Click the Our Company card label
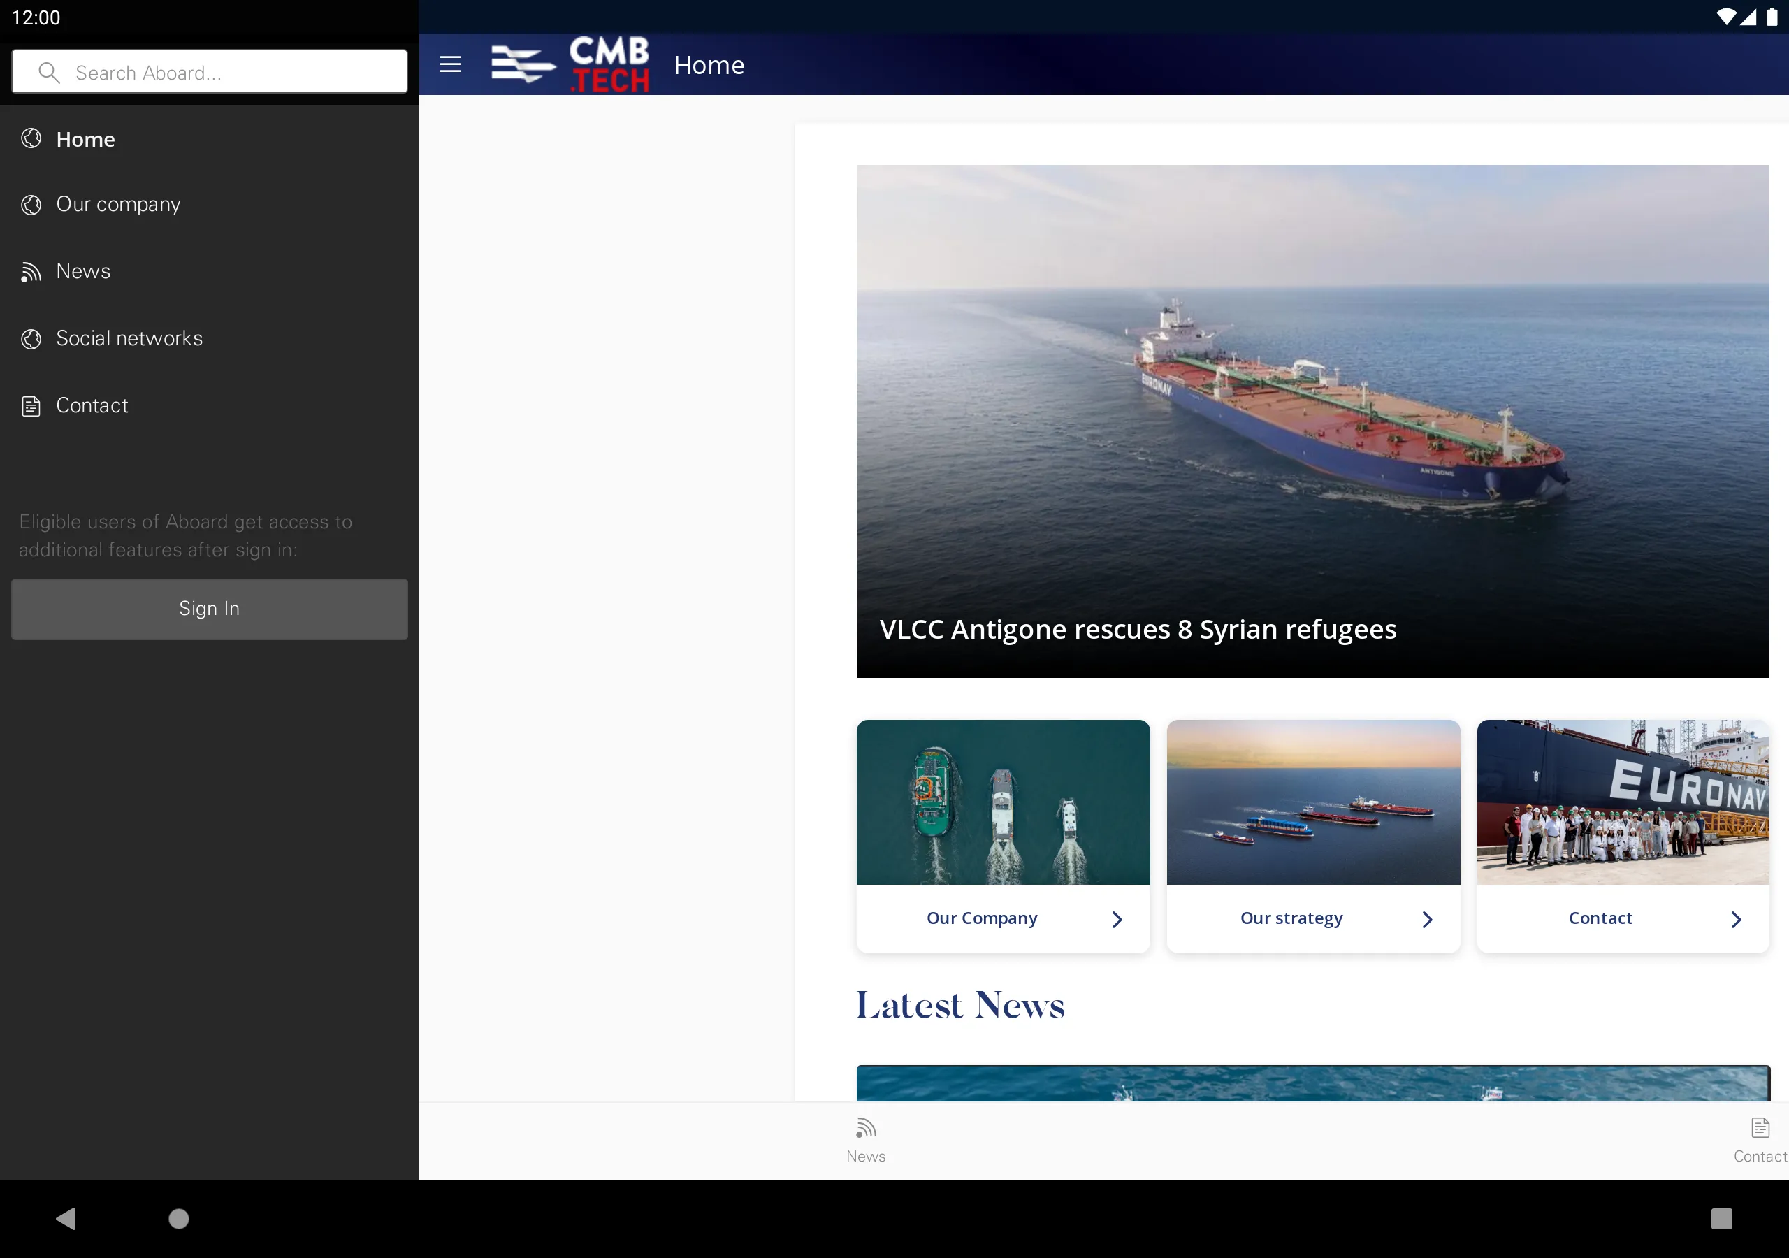 (x=981, y=918)
